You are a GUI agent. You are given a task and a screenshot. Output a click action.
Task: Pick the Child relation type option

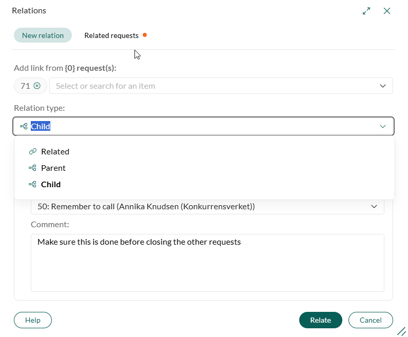[x=51, y=184]
